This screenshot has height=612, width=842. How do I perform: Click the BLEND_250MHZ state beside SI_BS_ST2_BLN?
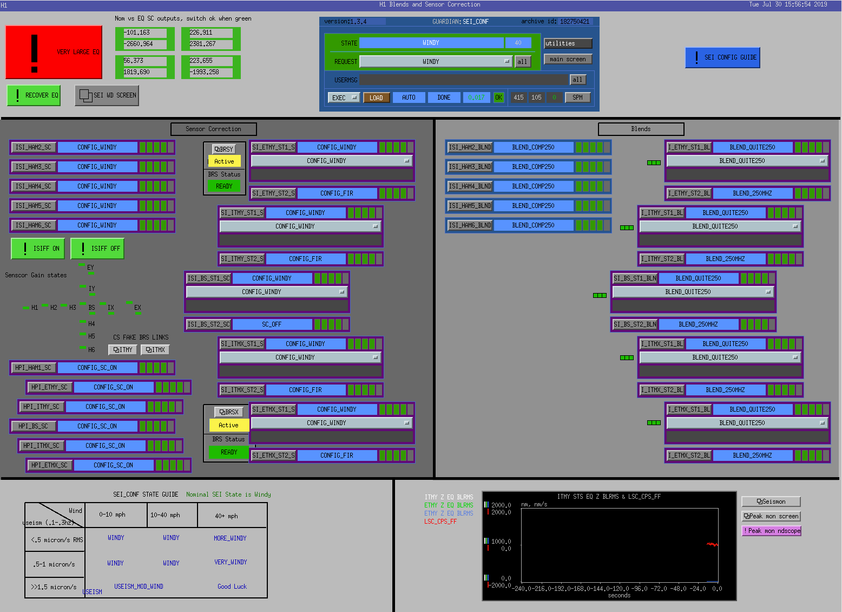[x=699, y=324]
